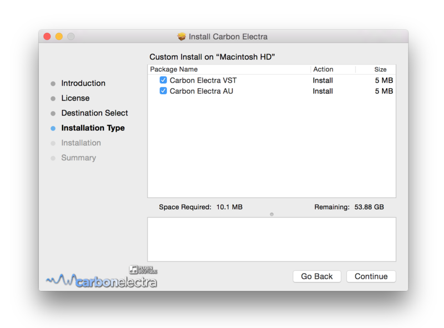Image resolution: width=444 pixels, height=328 pixels.
Task: Click the Install Carbon Electra window title
Action: (x=228, y=37)
